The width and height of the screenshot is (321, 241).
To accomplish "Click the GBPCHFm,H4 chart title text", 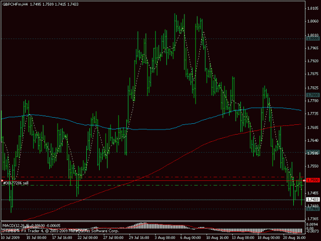I will [x=15, y=4].
